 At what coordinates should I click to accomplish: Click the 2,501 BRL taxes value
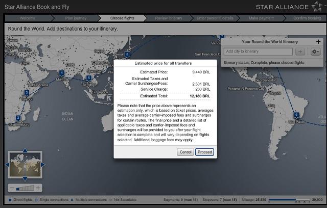click(x=201, y=84)
